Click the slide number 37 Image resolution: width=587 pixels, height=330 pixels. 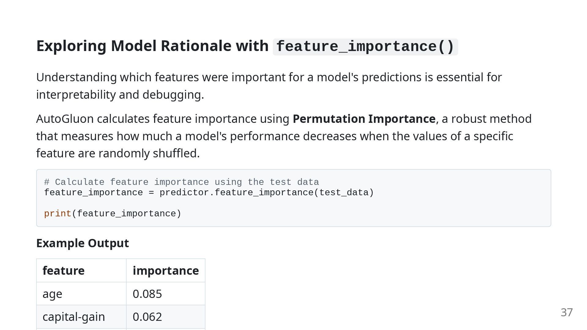point(567,312)
